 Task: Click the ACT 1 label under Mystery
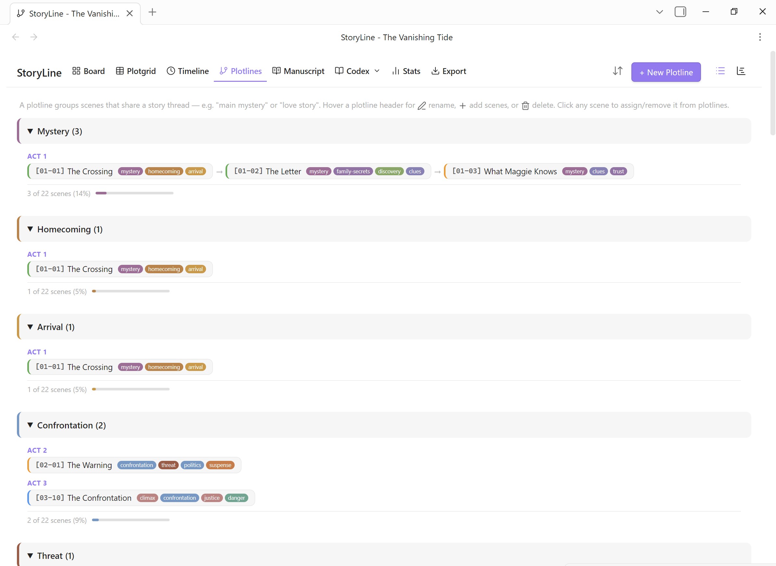pos(37,156)
